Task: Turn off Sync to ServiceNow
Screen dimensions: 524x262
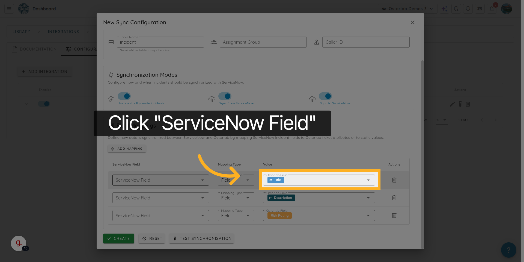Action: [x=325, y=96]
